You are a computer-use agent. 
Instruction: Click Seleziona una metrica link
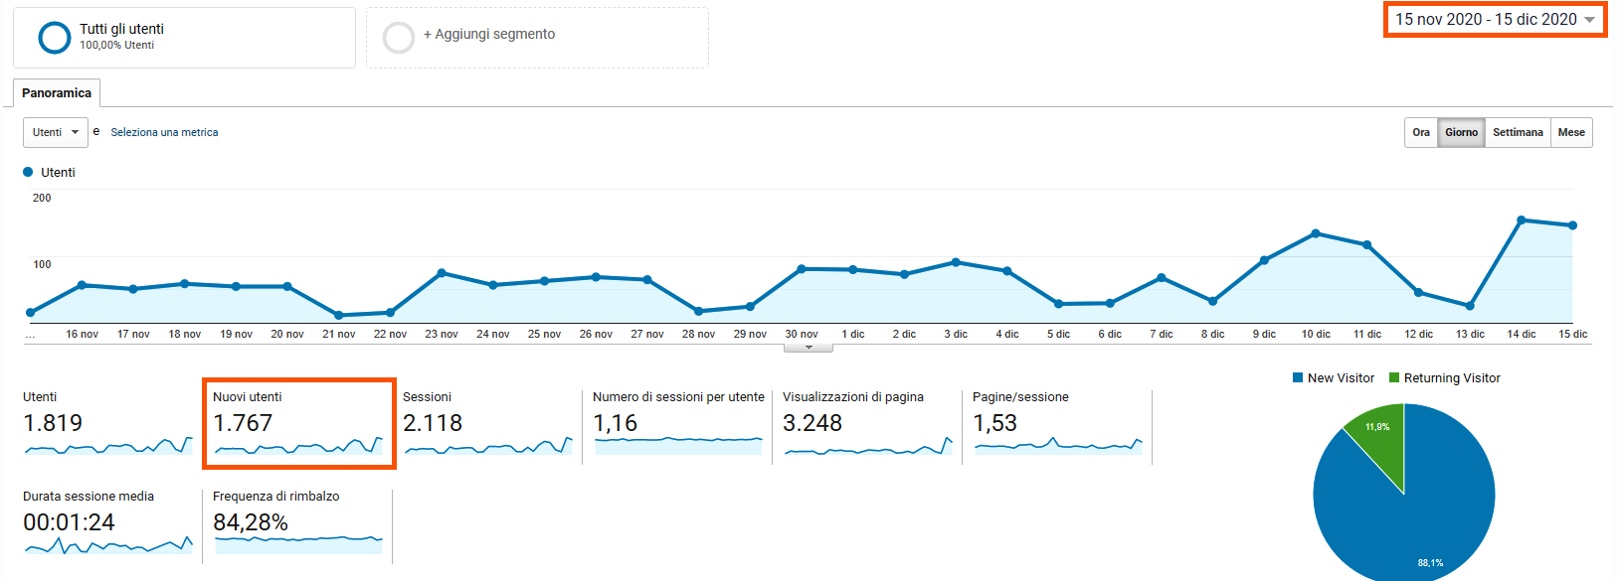click(164, 132)
